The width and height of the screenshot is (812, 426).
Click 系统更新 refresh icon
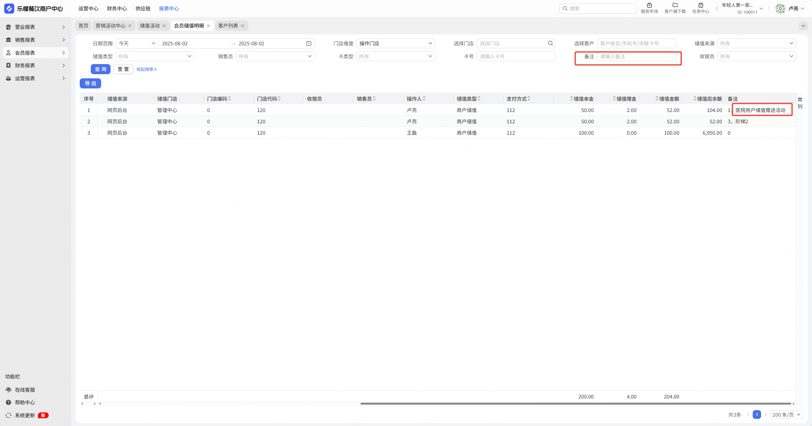click(x=8, y=415)
